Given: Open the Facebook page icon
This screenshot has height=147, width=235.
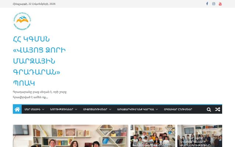Looking at the screenshot, I should click(x=207, y=4).
